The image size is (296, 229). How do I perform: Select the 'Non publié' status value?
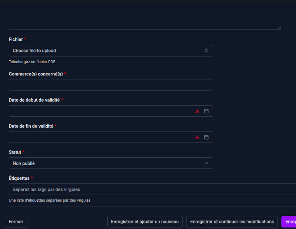click(x=24, y=163)
